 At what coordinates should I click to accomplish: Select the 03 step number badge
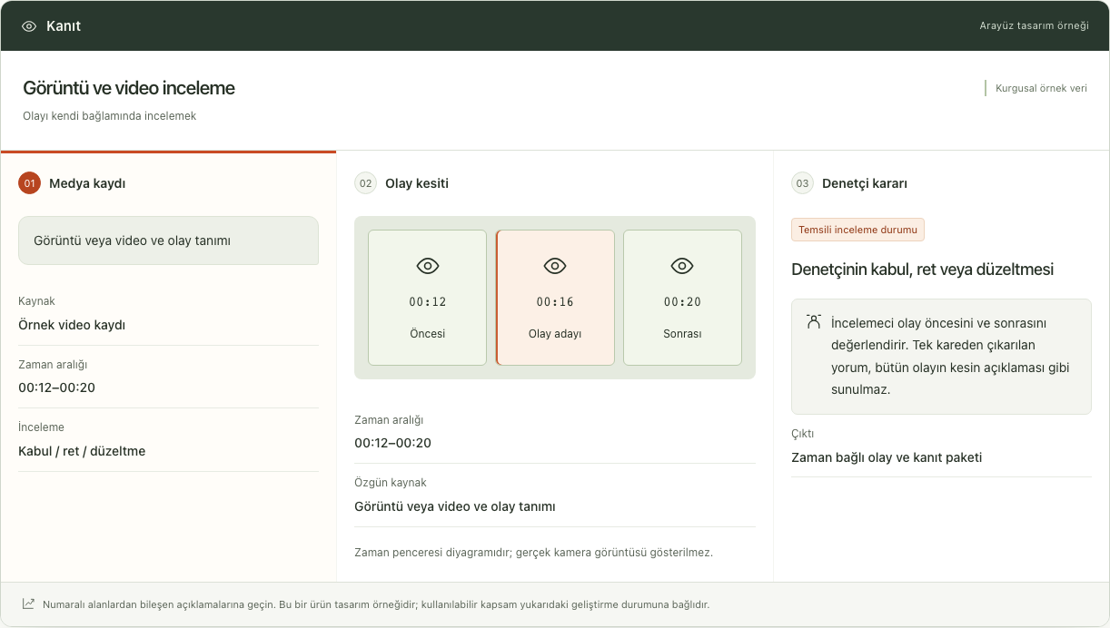pos(802,183)
